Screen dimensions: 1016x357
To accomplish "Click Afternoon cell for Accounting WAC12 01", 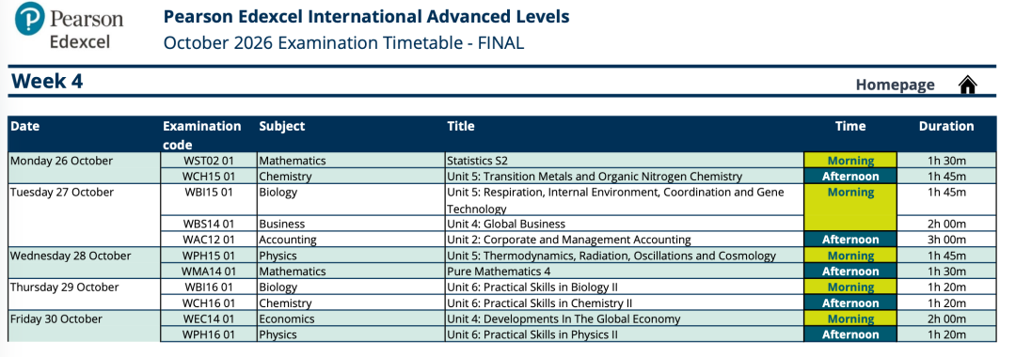I will point(850,240).
